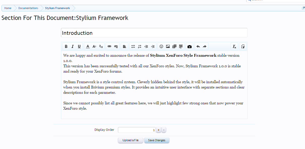
Task: Click the paragraph starting 'Stylium Framework is a style'
Action: [154, 87]
